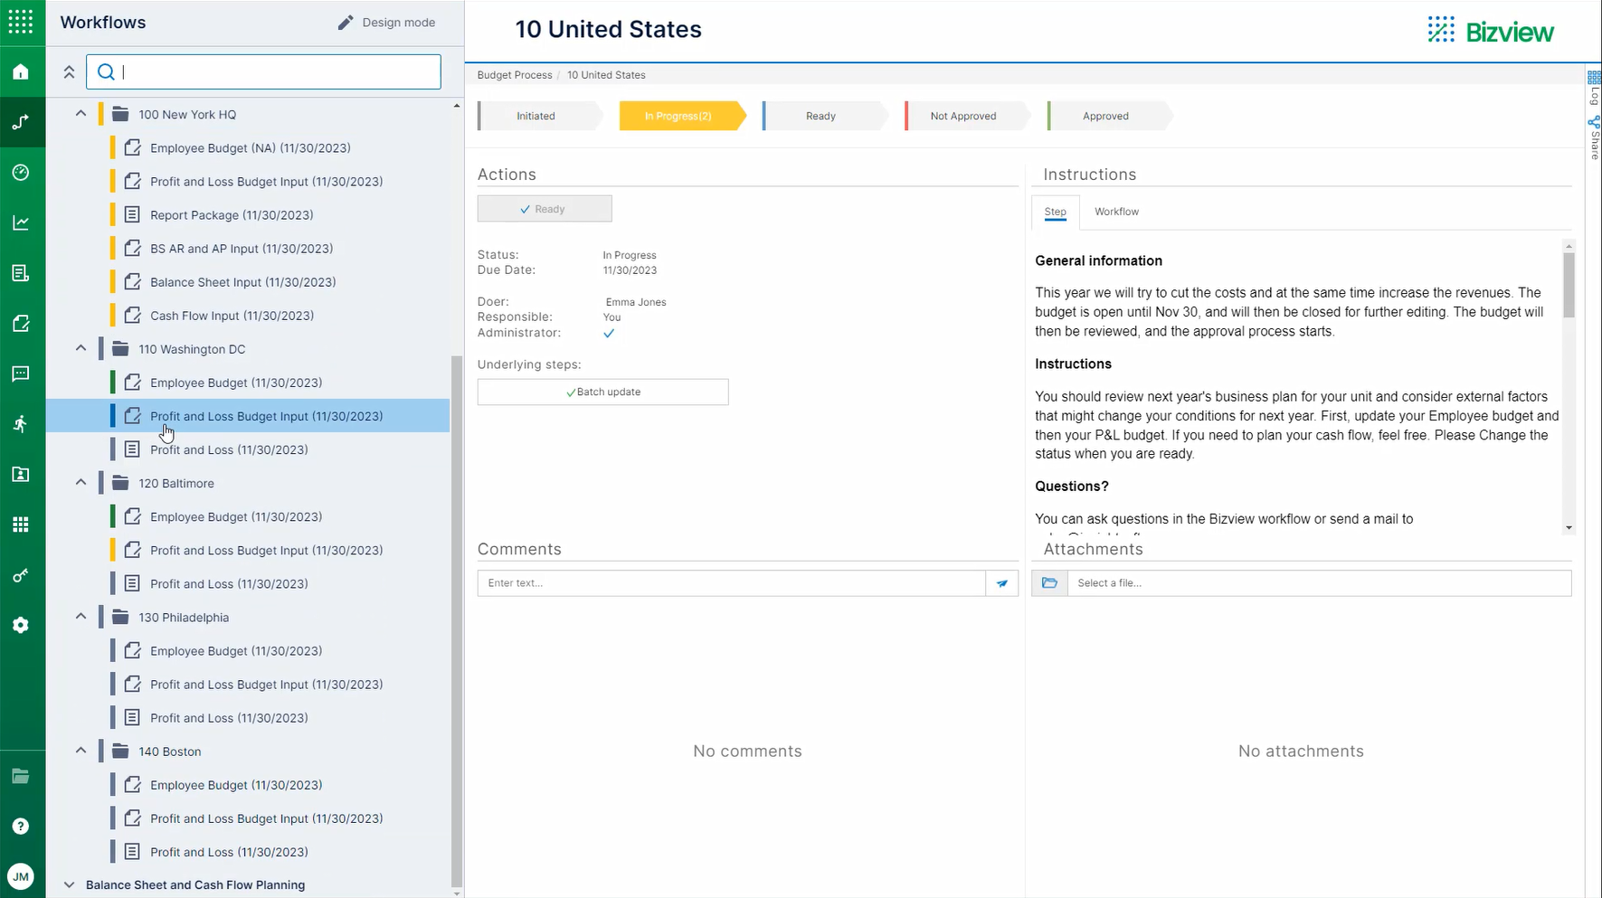Open the Home page icon
This screenshot has height=898, width=1602.
coord(22,72)
